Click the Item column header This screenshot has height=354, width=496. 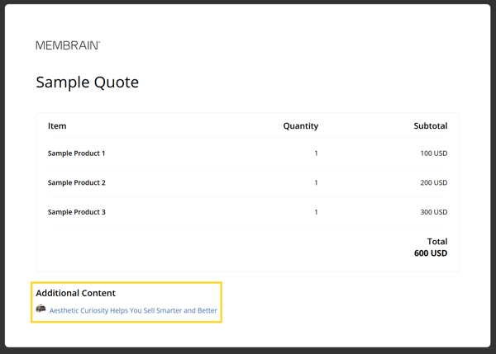click(x=57, y=126)
